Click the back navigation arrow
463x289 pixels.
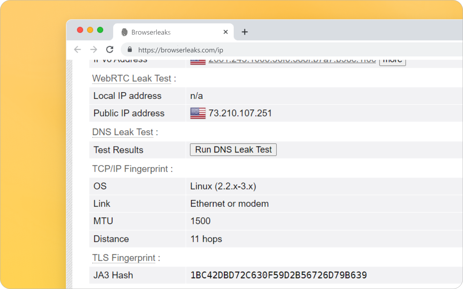[x=77, y=49]
